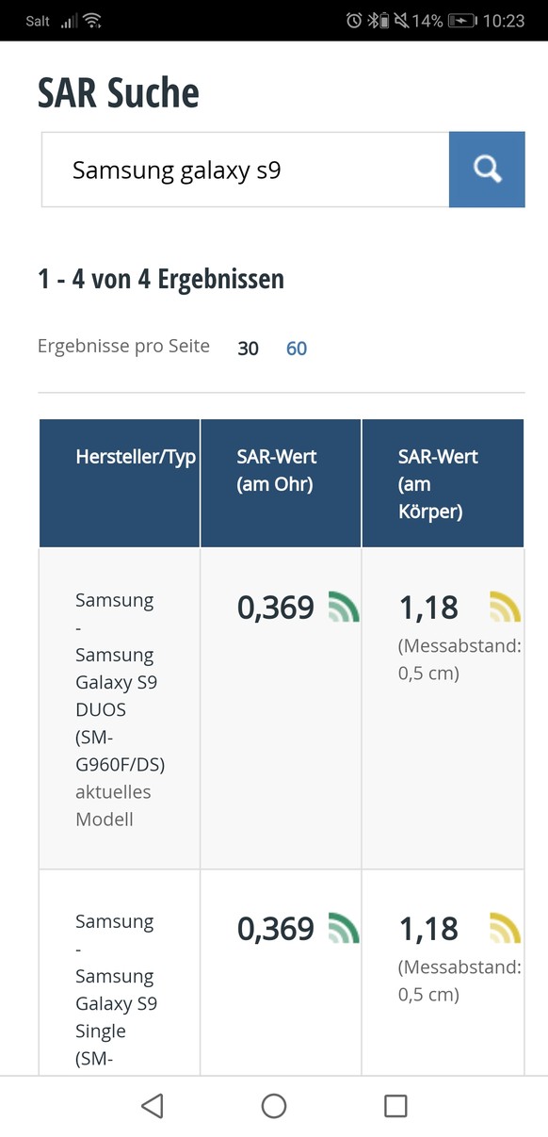This screenshot has width=548, height=1137.
Task: Tap yellow SAR signal icon for S9 Single
Action: click(x=506, y=928)
